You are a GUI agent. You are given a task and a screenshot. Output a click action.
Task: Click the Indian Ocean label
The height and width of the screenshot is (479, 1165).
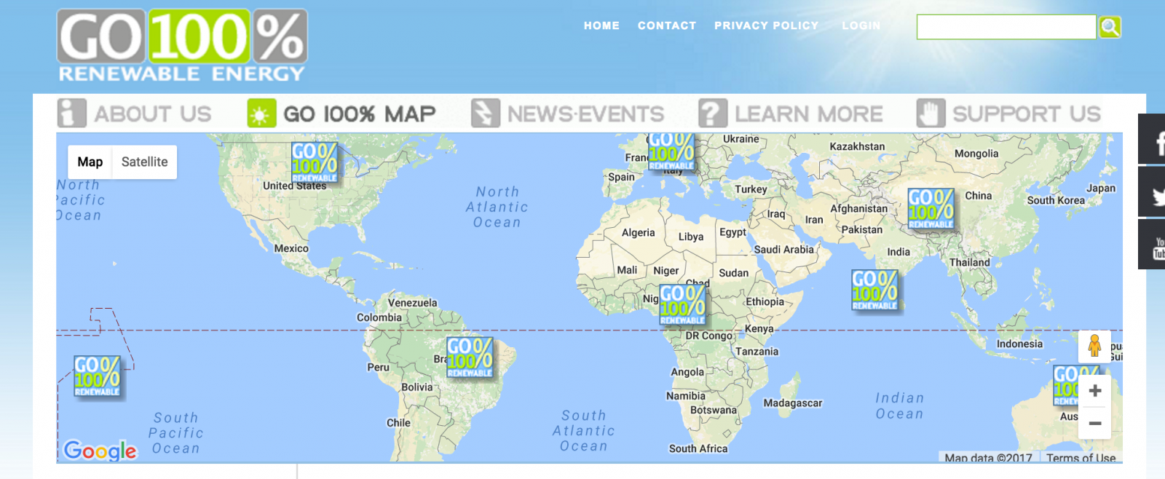pyautogui.click(x=899, y=406)
